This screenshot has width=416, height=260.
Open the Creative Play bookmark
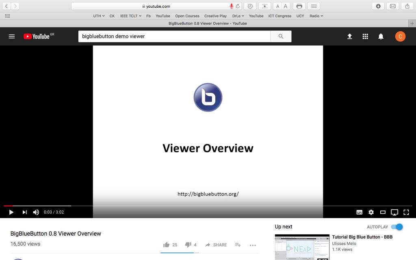coord(215,16)
